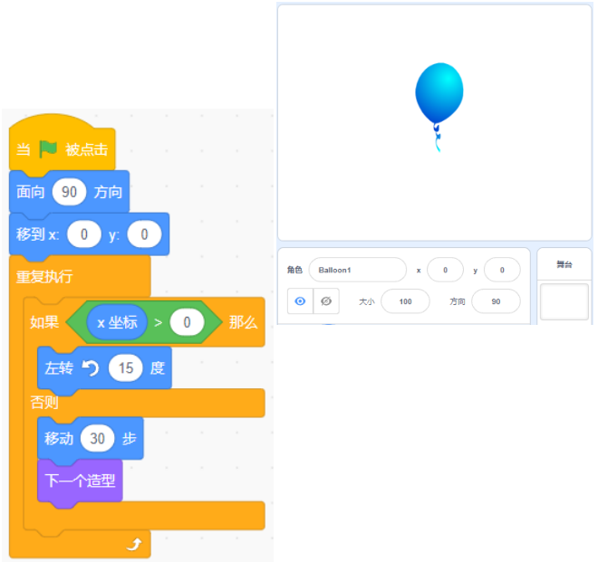Click the green greater-than operator block
Image resolution: width=598 pixels, height=562 pixels.
tap(144, 323)
